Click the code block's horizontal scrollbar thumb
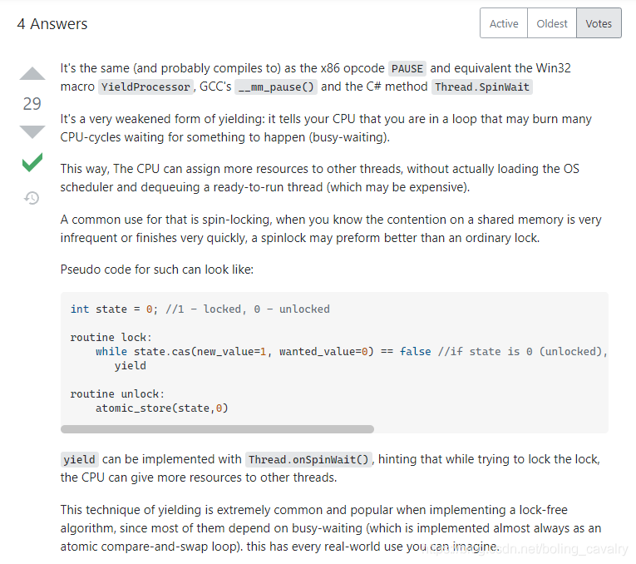The height and width of the screenshot is (564, 636). 217,429
